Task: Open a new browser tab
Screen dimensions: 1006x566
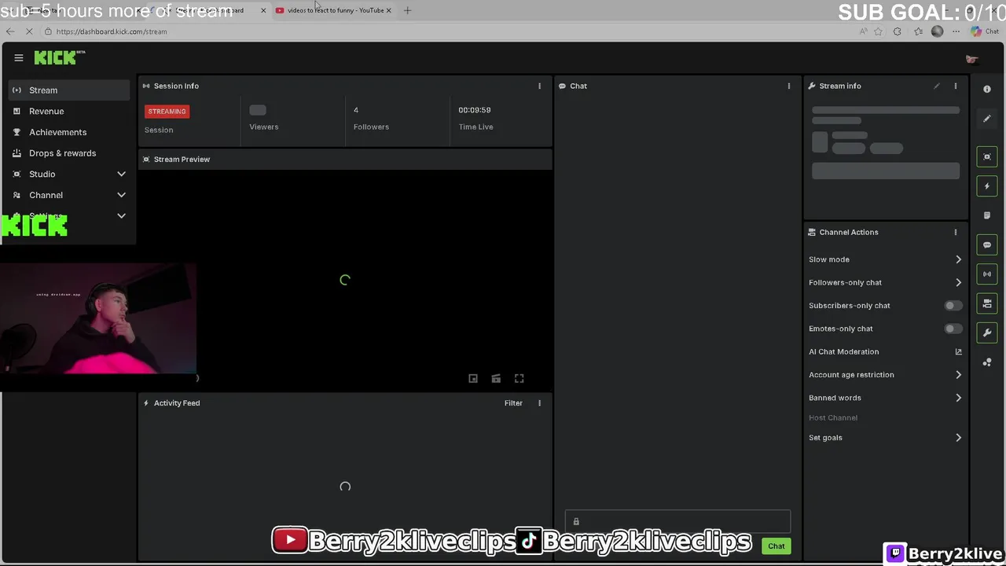Action: pos(407,10)
